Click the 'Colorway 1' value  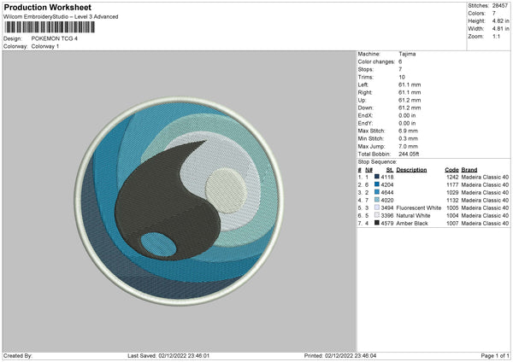[x=45, y=46]
